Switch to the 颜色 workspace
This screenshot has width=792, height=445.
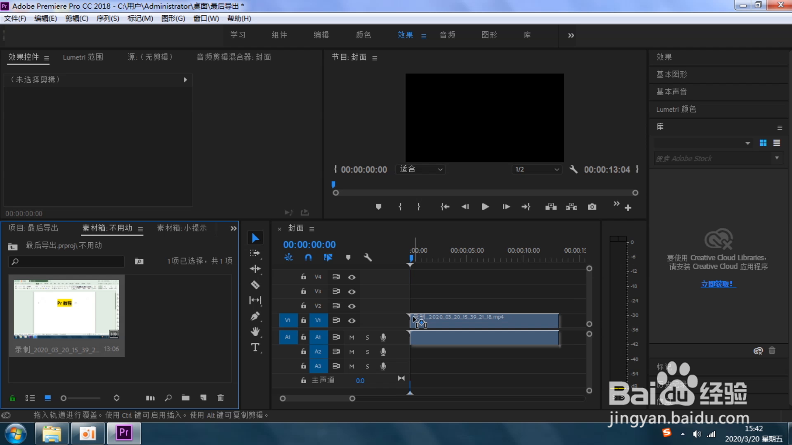pos(363,35)
